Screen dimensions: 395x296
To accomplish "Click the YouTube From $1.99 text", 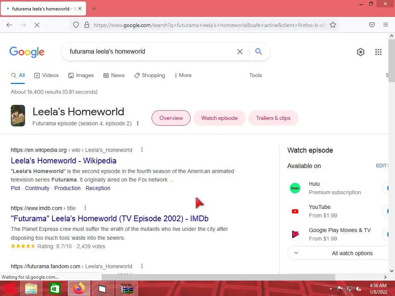I will tap(323, 215).
